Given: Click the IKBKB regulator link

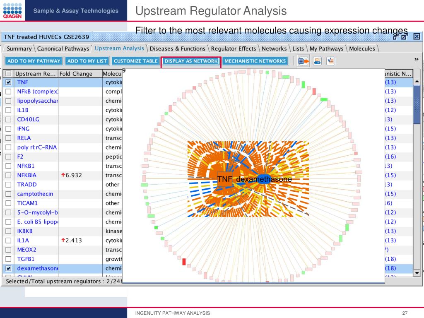Looking at the screenshot, I should [x=25, y=231].
